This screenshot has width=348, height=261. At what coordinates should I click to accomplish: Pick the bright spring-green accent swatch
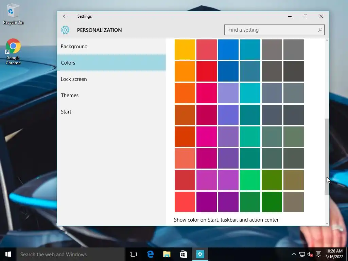250,180
